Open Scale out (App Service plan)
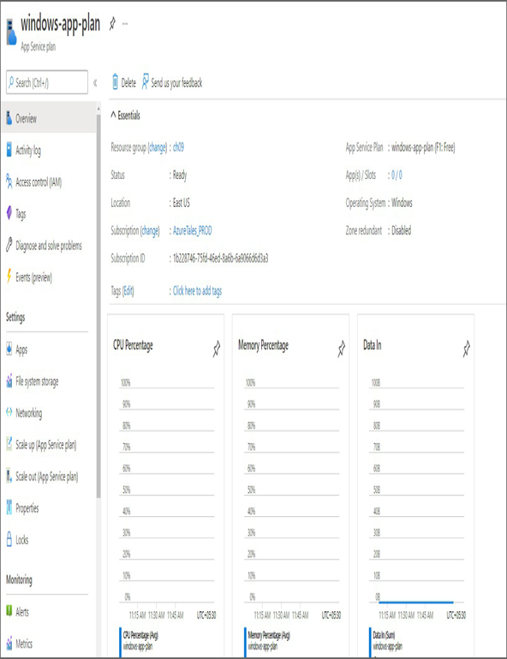This screenshot has height=659, width=507. pyautogui.click(x=49, y=476)
